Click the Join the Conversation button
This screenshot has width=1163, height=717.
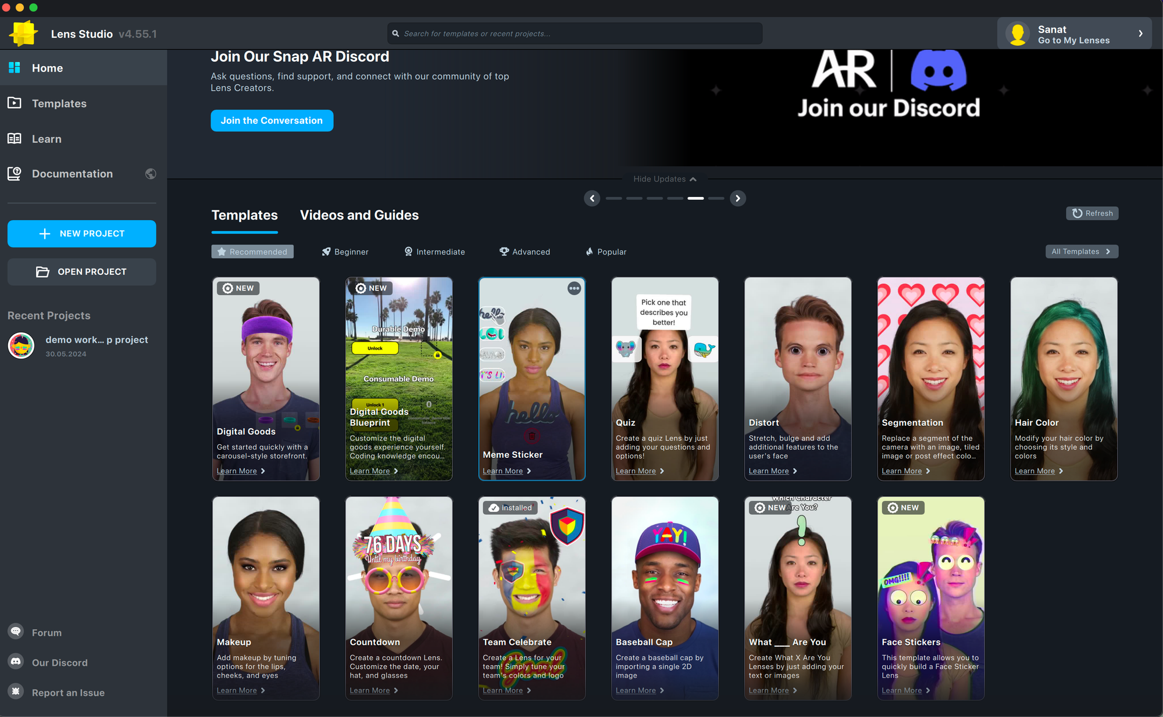272,120
